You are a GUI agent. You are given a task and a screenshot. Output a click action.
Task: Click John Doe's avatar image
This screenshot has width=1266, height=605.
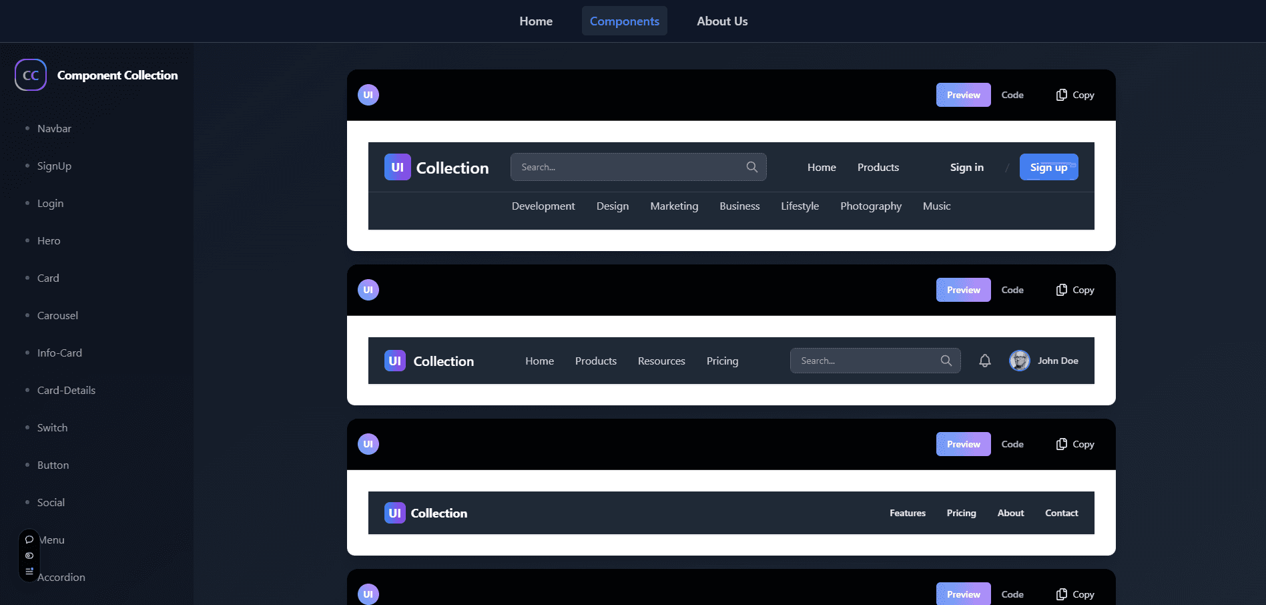1019,361
